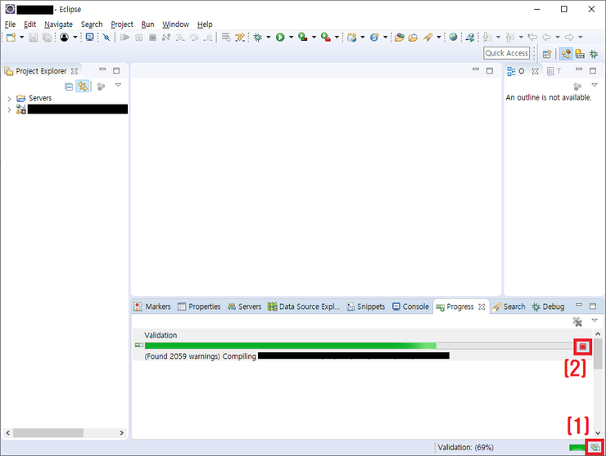Click the progress view icon in status bar
The image size is (606, 456).
pos(595,447)
